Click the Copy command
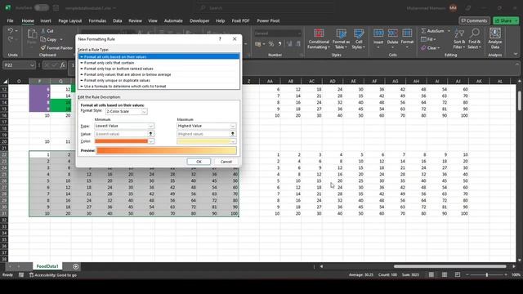The image size is (523, 294). coord(49,39)
